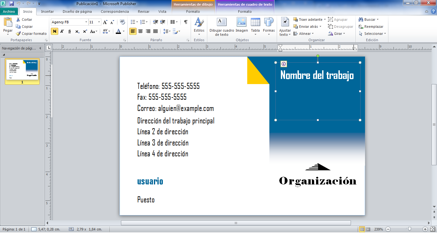Toggle italic with the Cursiva button

point(62,32)
